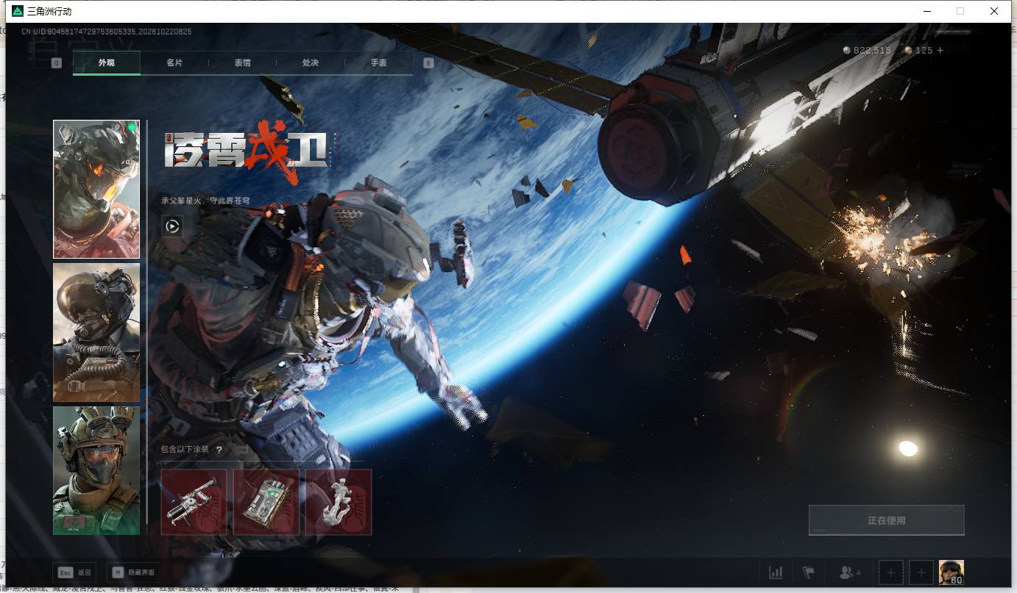1017x593 pixels.
Task: Select the white statue charm thumbnail
Action: click(339, 502)
